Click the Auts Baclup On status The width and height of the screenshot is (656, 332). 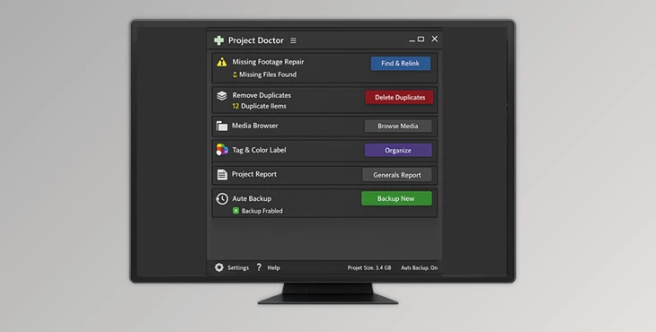pos(419,267)
